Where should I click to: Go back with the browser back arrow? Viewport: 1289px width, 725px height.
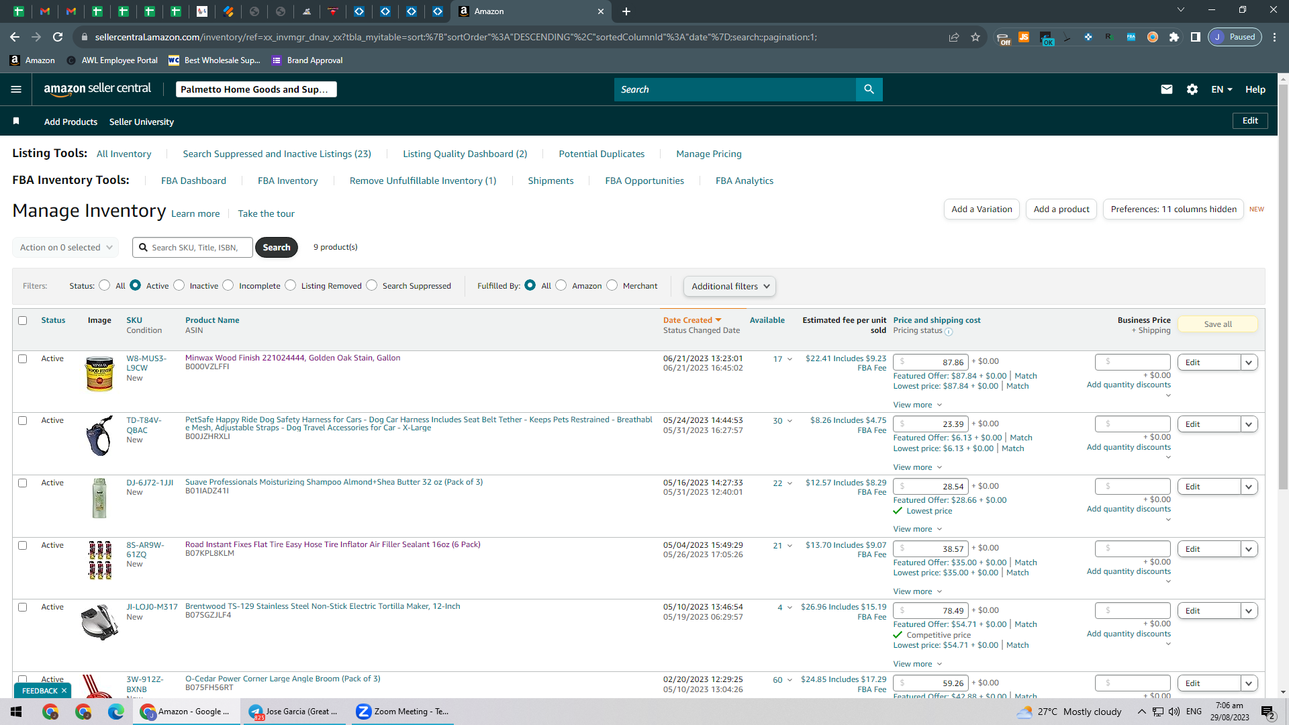15,37
